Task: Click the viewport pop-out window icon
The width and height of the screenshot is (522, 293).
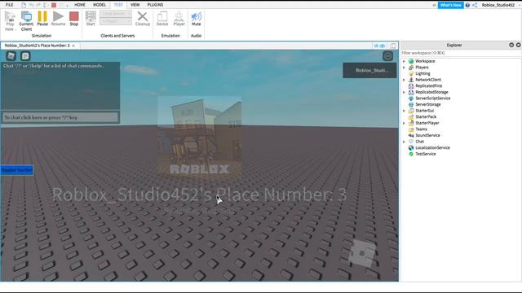Action: click(393, 46)
